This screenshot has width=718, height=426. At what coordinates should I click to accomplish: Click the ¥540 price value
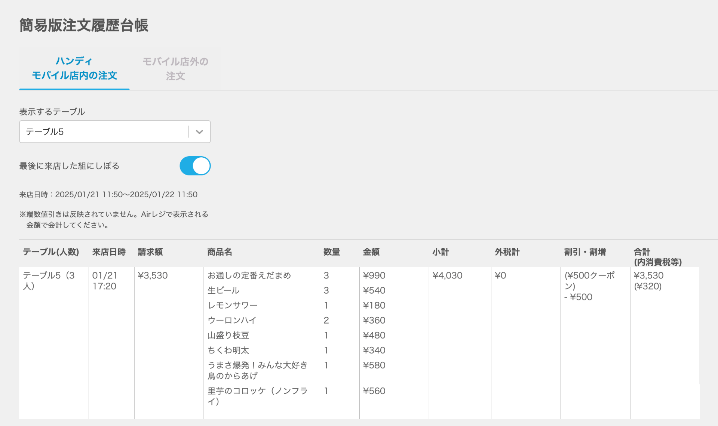coord(374,290)
